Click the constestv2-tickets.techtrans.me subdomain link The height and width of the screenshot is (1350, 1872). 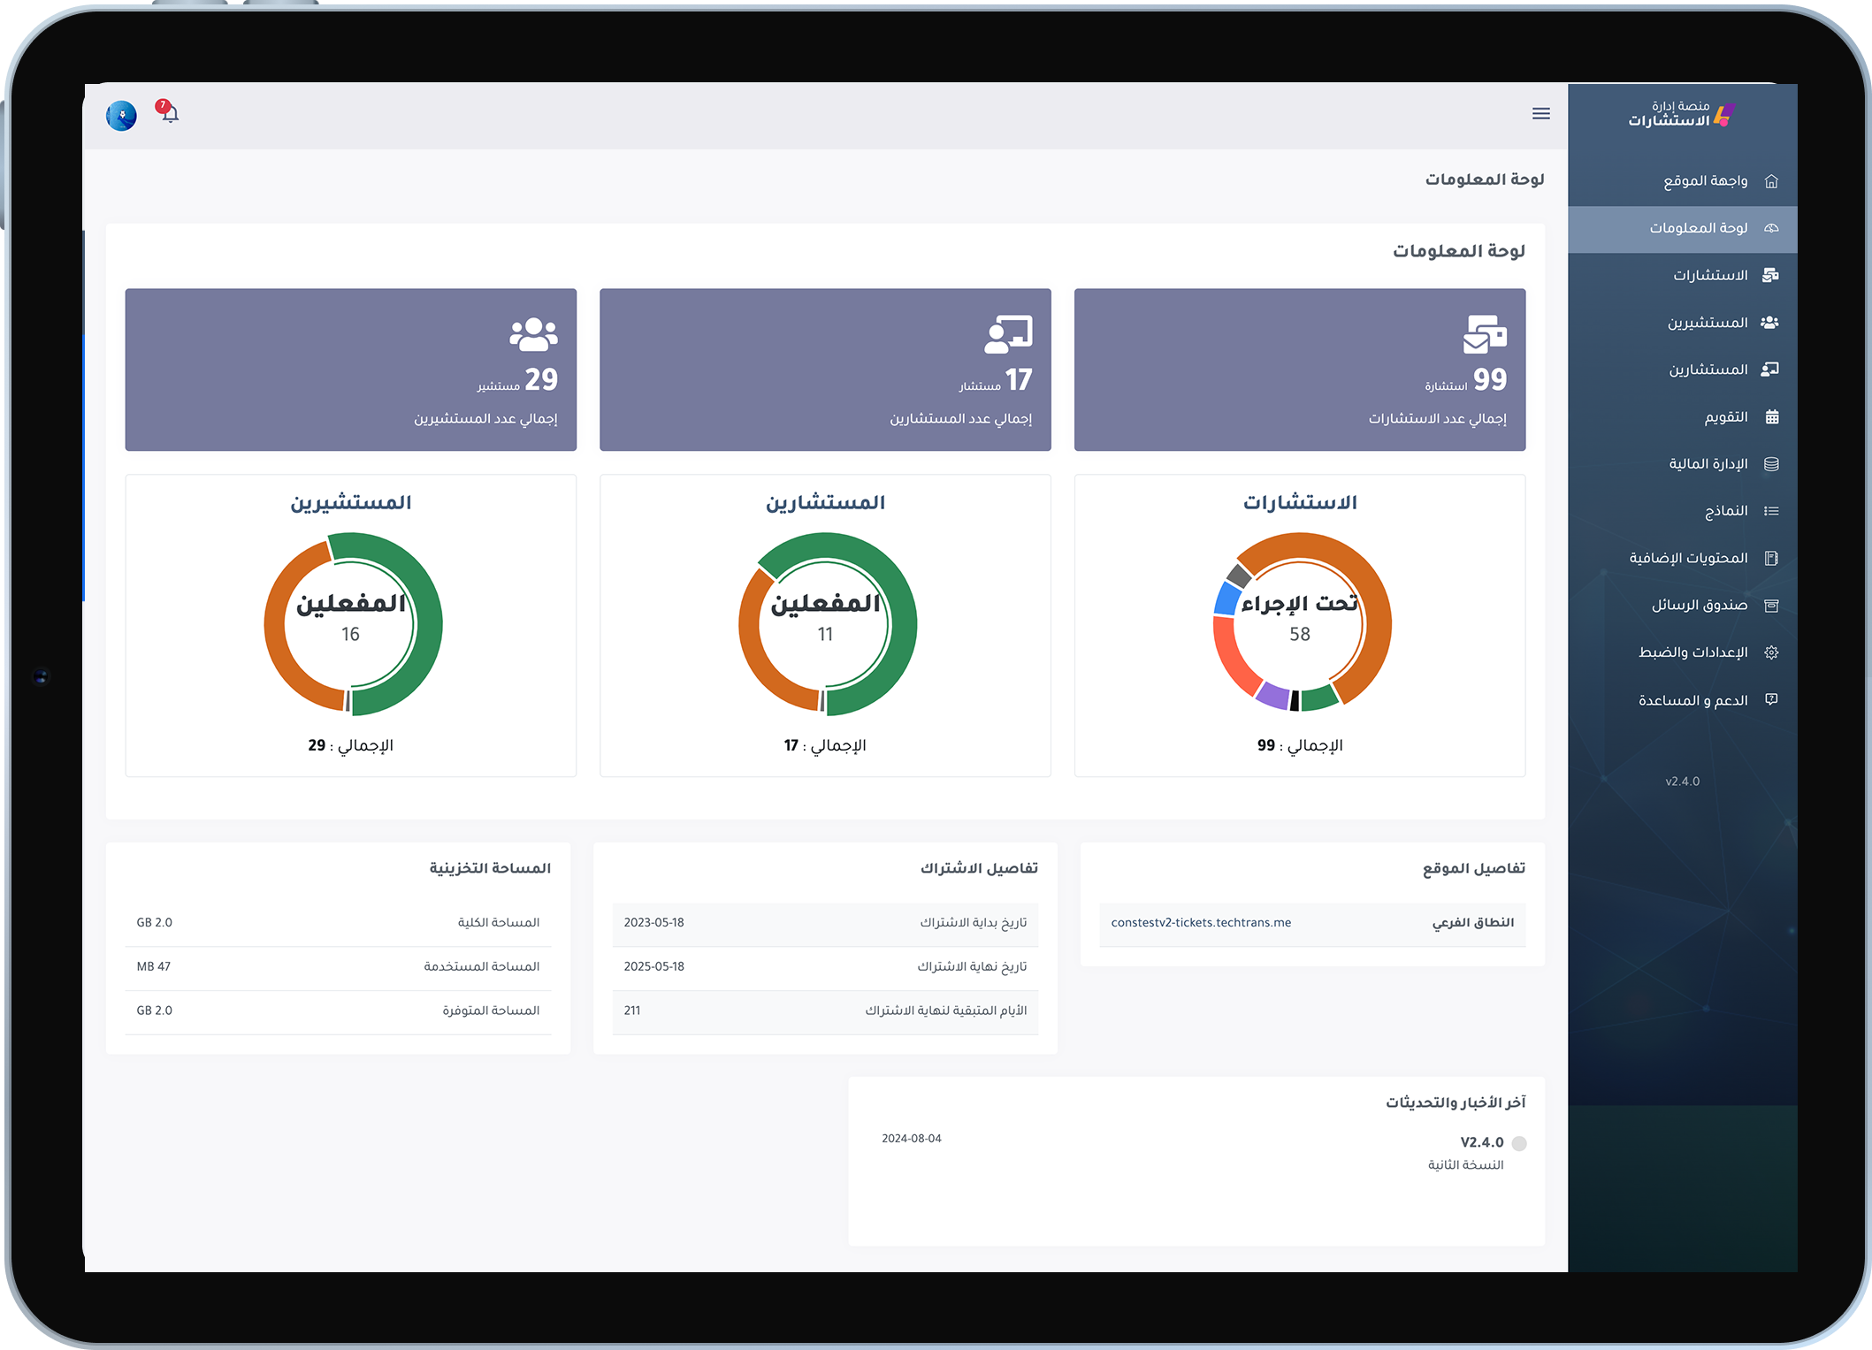[x=1201, y=923]
